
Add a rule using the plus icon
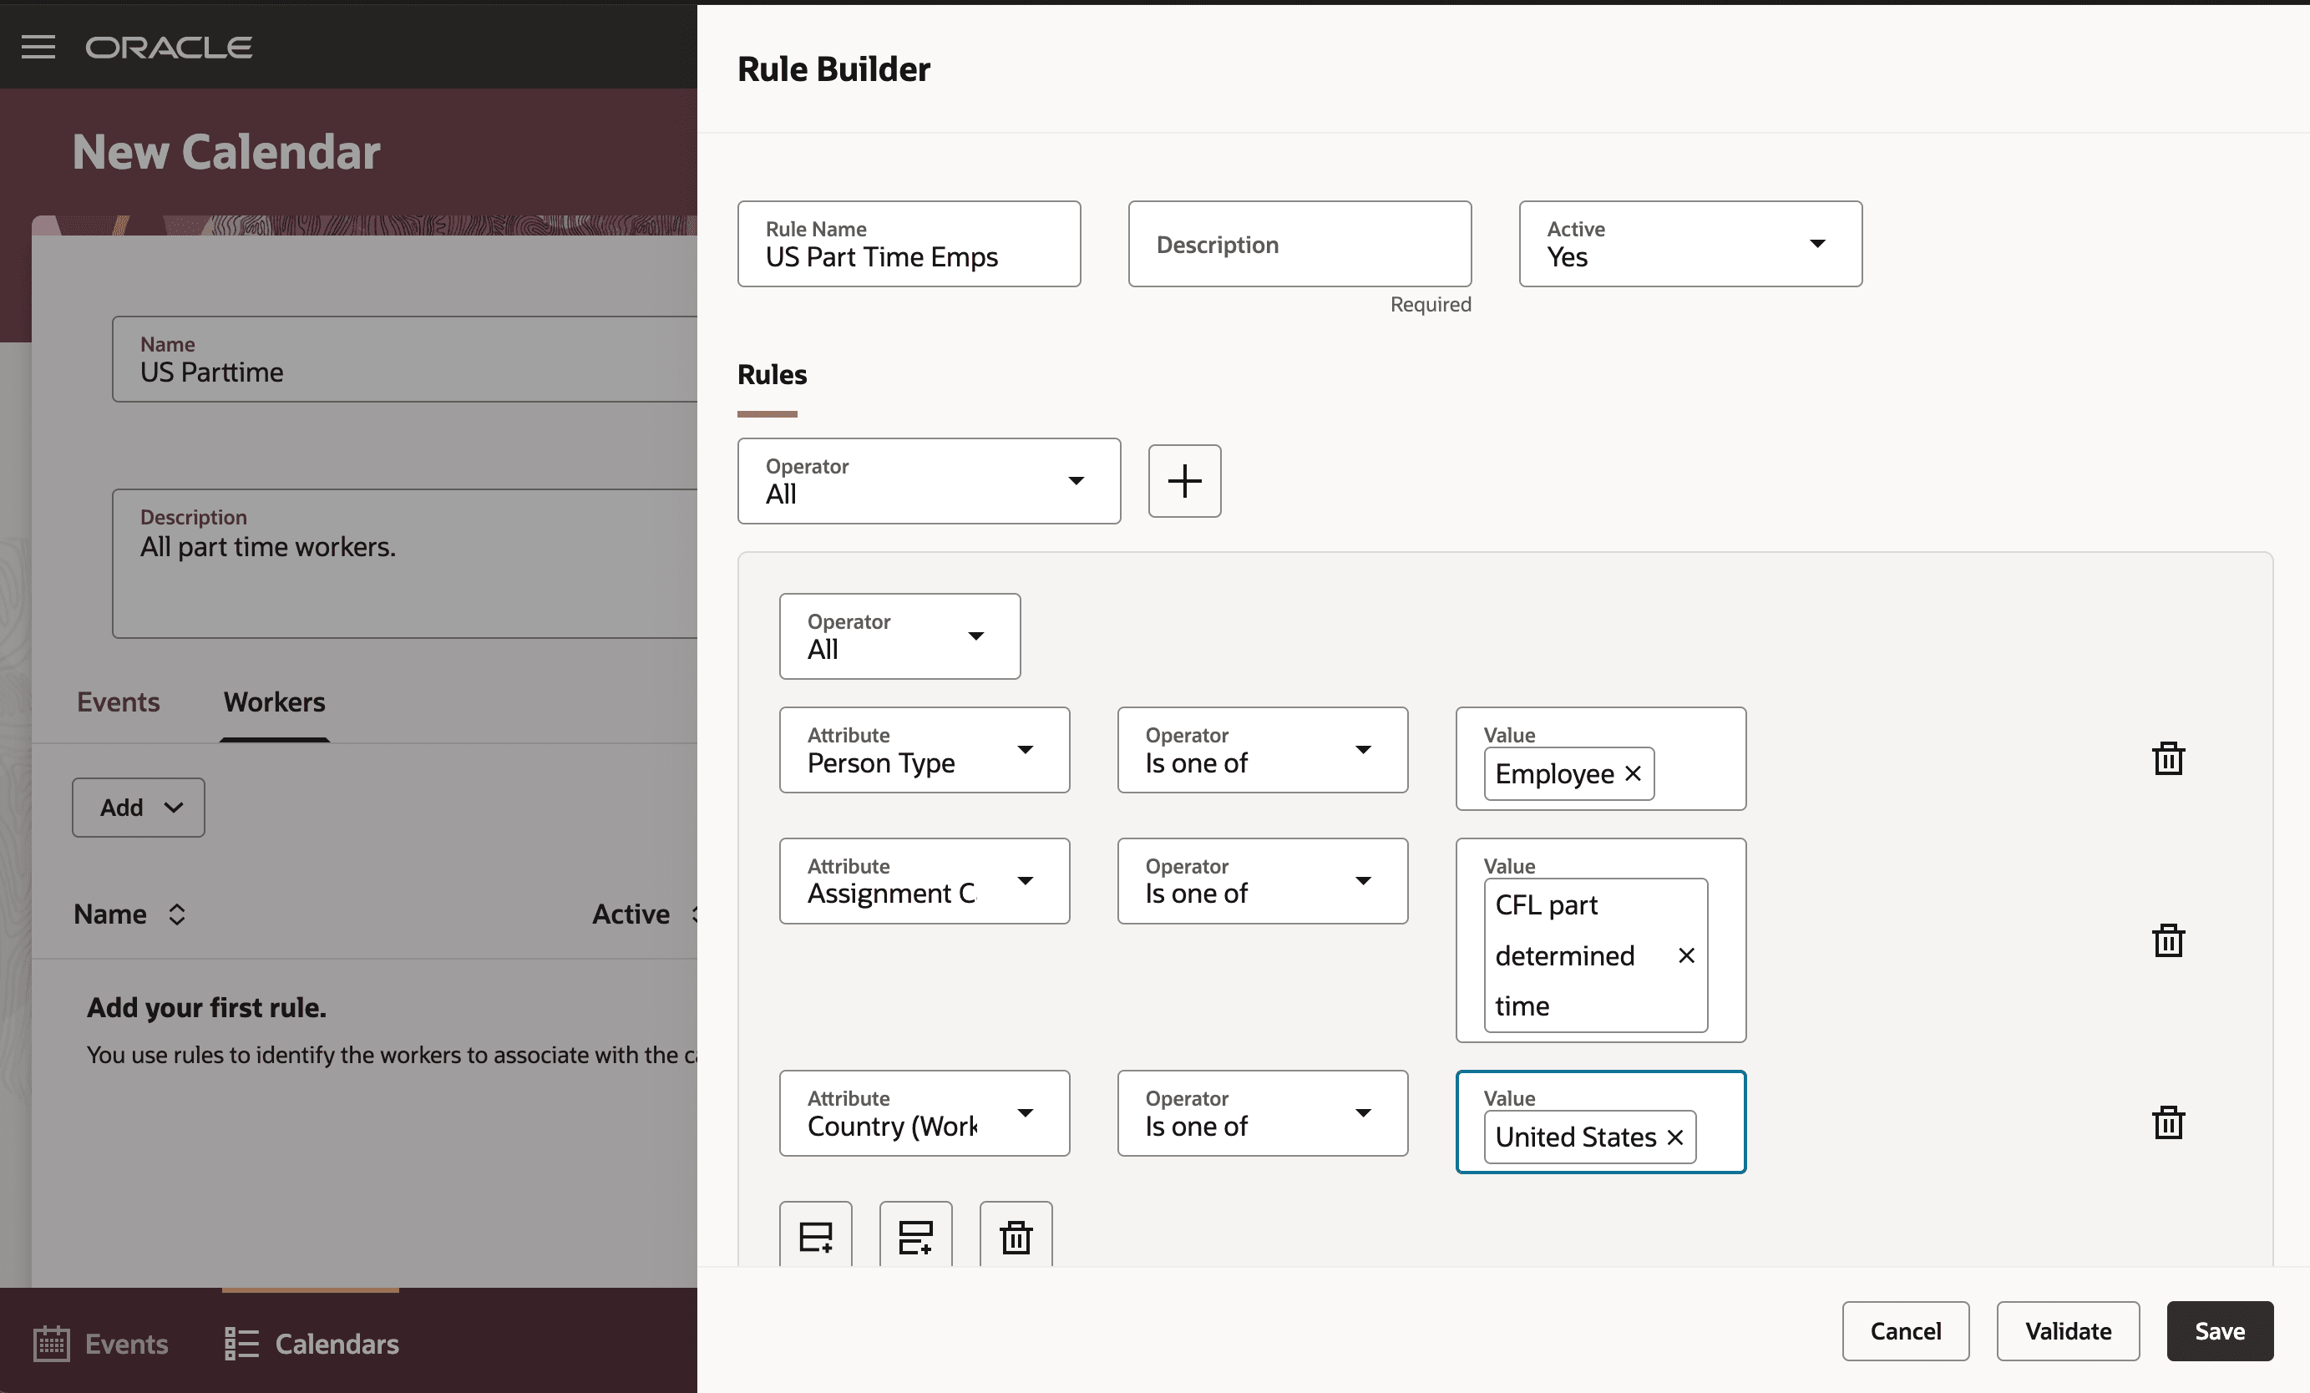point(1184,481)
